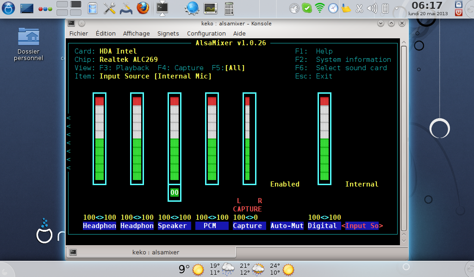This screenshot has width=474, height=277.
Task: Open the panel toolbox at bottom-right corner
Action: 469,270
